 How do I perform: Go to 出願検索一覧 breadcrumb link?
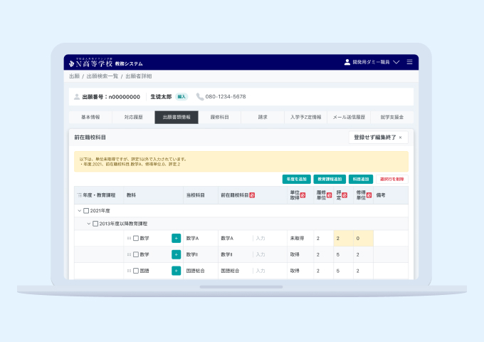pyautogui.click(x=102, y=76)
